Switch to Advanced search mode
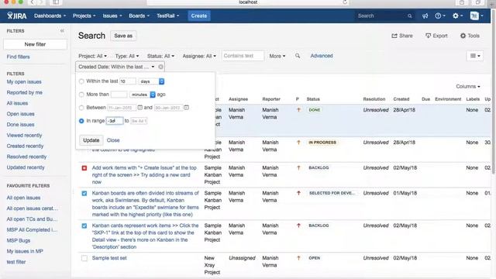Screen dimensions: 496x279 tap(322, 56)
